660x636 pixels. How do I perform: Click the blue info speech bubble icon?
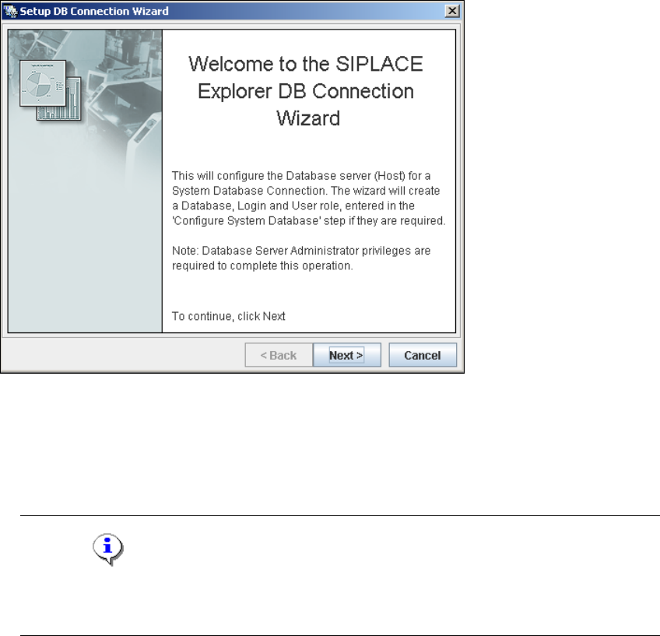pos(107,550)
